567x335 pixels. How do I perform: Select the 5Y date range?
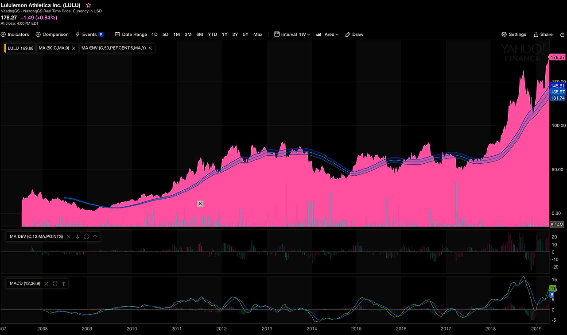pos(246,35)
